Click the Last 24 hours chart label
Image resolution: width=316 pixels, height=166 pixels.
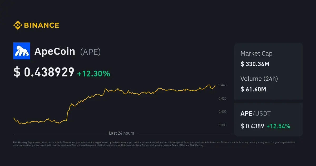[x=121, y=133]
